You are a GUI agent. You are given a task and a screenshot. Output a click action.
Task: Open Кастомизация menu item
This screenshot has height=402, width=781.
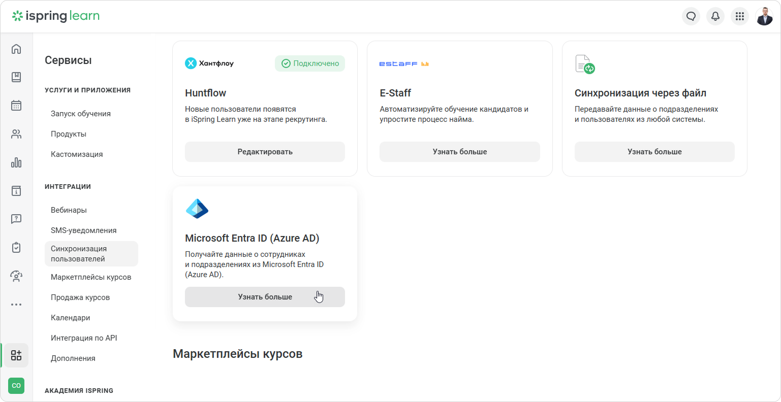(77, 154)
